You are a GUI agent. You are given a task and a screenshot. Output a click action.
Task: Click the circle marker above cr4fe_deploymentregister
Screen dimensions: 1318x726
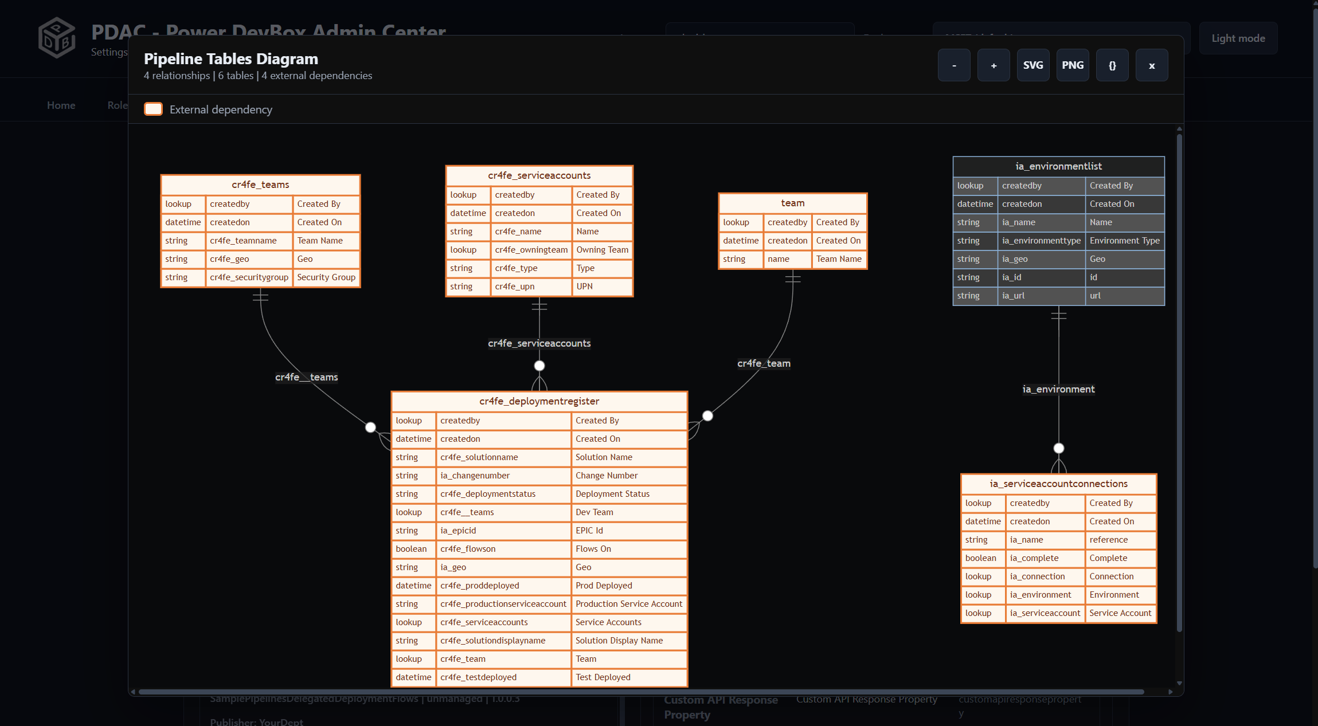click(x=539, y=366)
